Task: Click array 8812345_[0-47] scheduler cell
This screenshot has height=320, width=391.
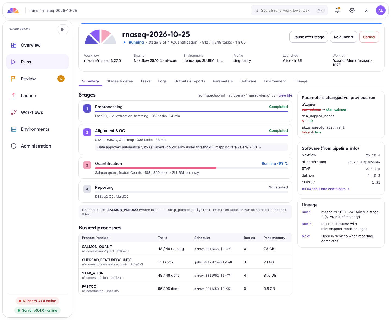Action: [213, 249]
